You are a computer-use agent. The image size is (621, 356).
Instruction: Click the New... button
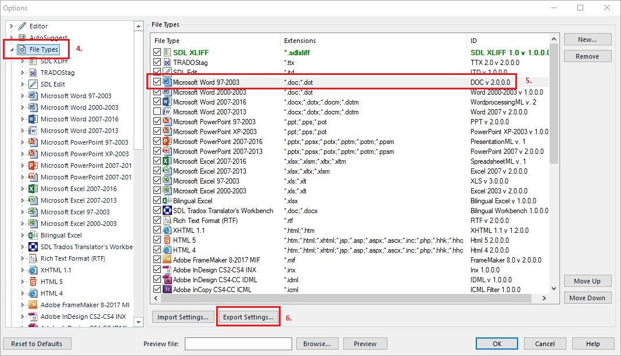pos(587,39)
